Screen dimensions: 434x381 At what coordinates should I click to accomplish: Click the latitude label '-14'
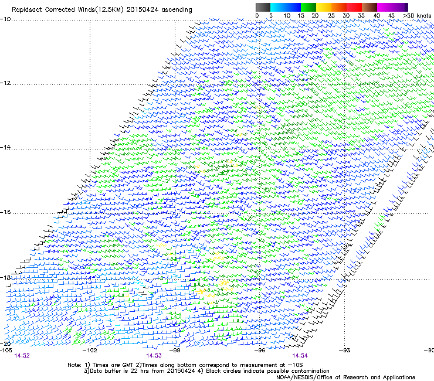pos(5,148)
